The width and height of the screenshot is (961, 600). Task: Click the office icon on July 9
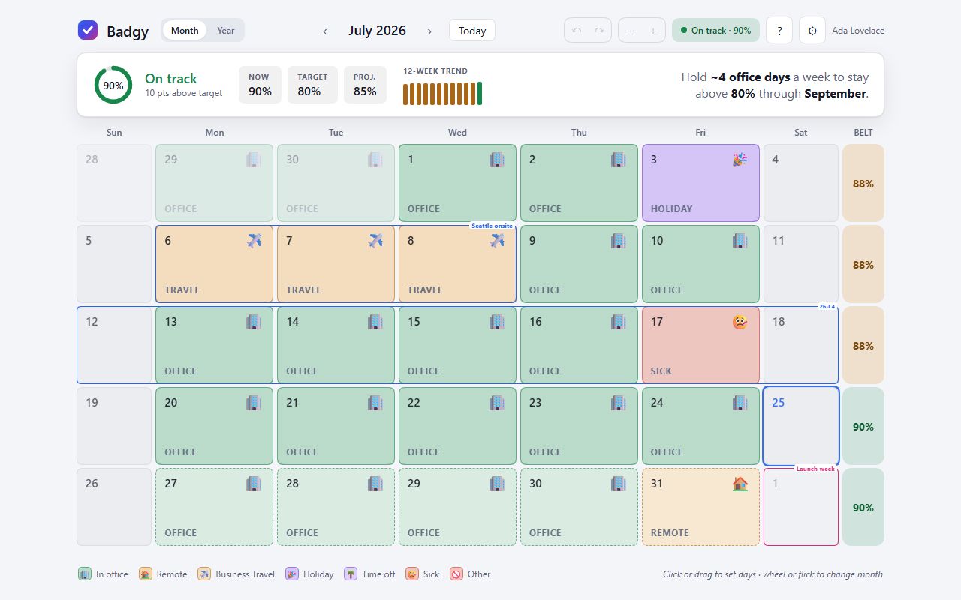pos(618,241)
